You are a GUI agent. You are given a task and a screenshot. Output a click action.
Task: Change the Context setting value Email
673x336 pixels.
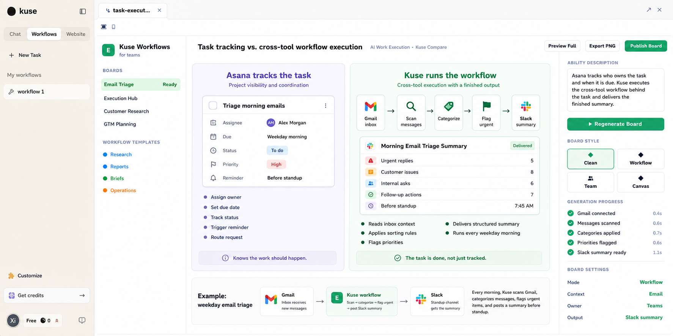tap(656, 294)
